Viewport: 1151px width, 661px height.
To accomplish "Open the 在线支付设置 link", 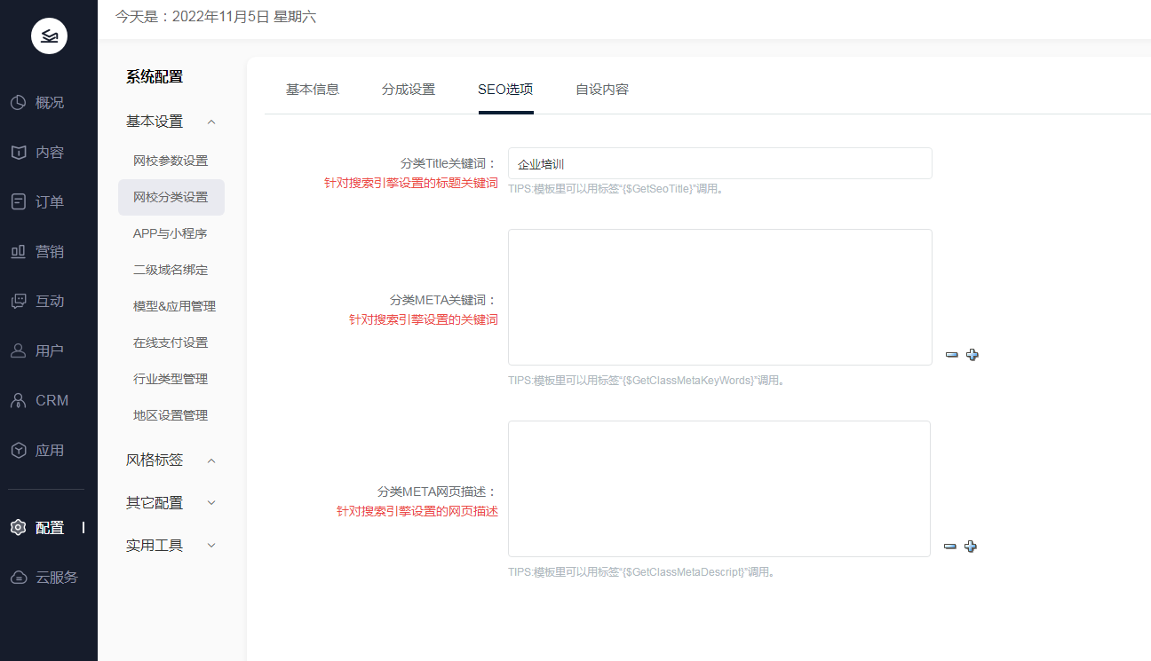I will click(x=171, y=342).
